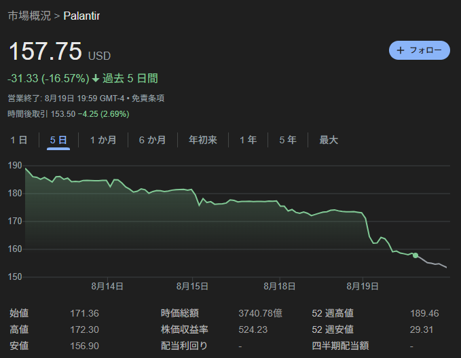Viewport: 461px width, 358px height.
Task: Click the 52 週高値 value 189.46
Action: (x=424, y=313)
